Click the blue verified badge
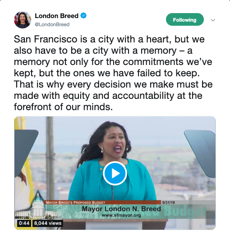Screen dimensions: 230x232 click(x=83, y=16)
